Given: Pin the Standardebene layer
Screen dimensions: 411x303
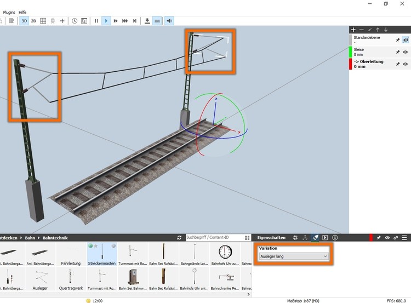Looking at the screenshot, I should (398, 40).
